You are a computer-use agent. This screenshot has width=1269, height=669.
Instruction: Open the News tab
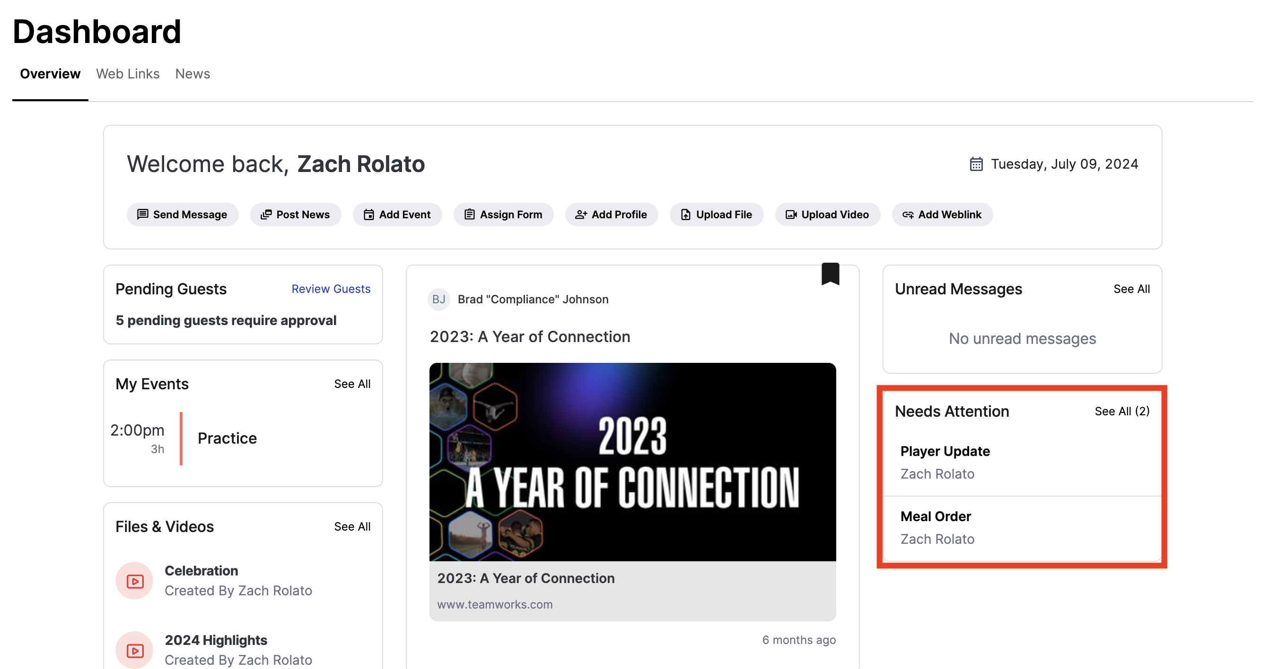192,74
